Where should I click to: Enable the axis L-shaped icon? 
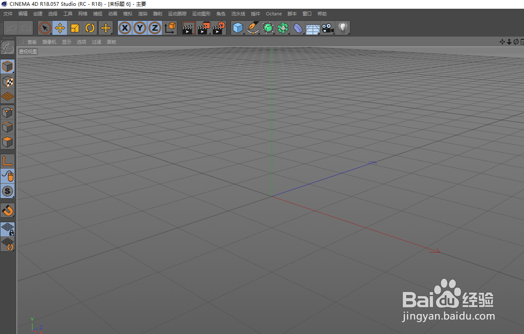pyautogui.click(x=7, y=161)
